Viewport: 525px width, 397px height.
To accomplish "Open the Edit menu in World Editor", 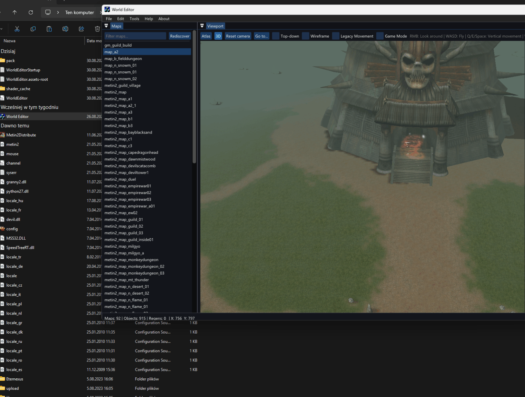I will coord(120,19).
